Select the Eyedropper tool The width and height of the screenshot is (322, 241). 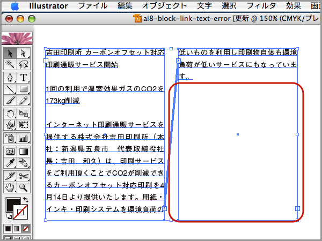(x=10, y=163)
